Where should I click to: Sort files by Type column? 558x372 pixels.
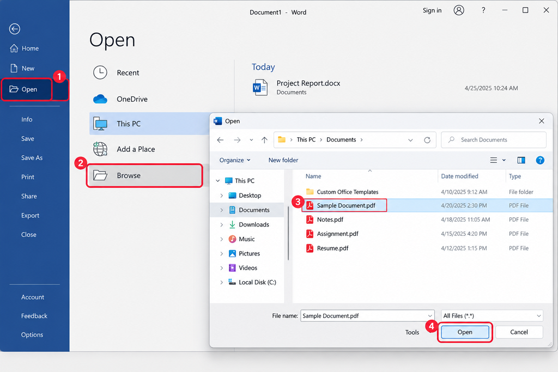(x=514, y=176)
